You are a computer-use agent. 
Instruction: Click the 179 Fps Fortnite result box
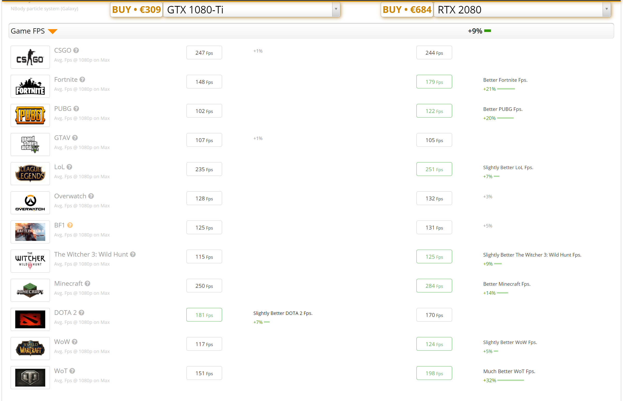(x=434, y=82)
